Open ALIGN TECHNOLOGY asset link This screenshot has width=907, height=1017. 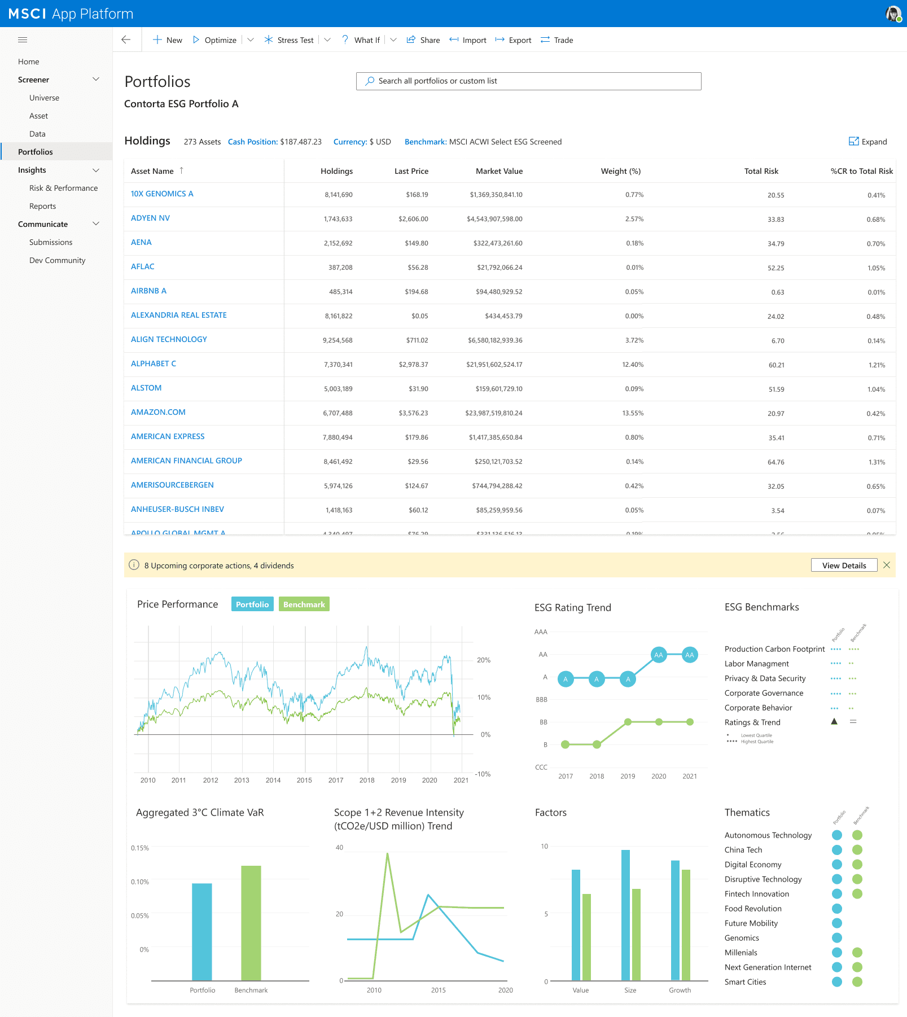coord(169,339)
